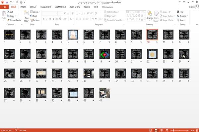The image size is (199, 132).
Task: Click the Arrange button
Action: click(150, 16)
